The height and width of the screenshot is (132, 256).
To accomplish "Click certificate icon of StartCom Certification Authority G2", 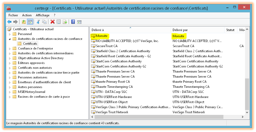I will (93, 66).
